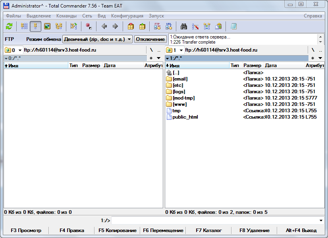
Task: Click the Connect to FTP toolbar icon
Action: [x=157, y=26]
